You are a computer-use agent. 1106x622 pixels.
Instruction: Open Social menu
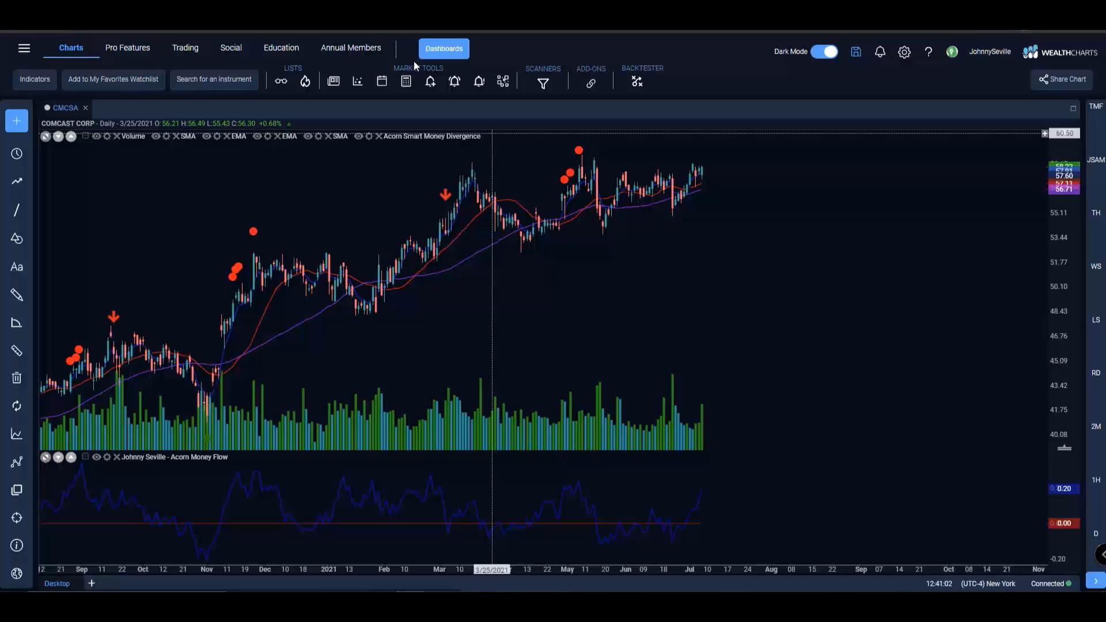click(x=231, y=48)
